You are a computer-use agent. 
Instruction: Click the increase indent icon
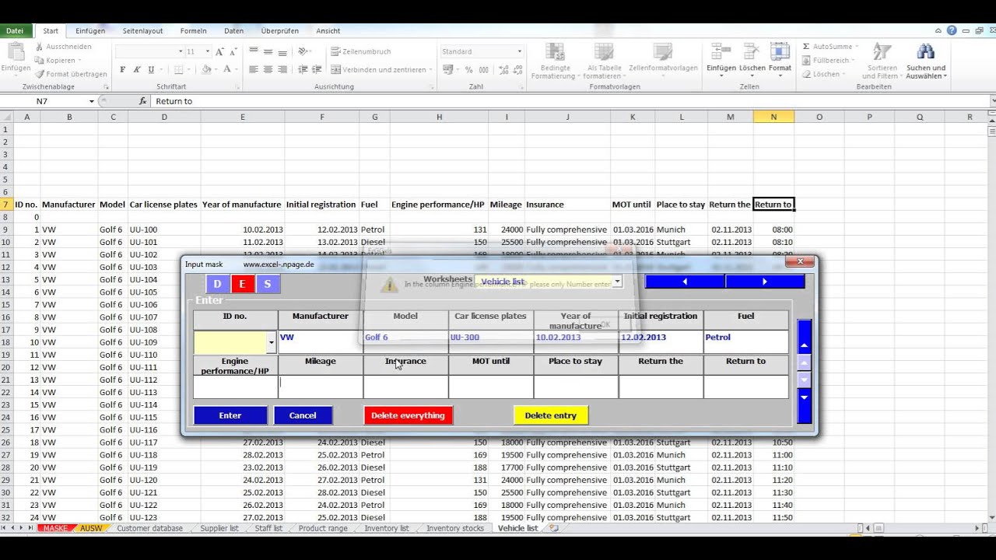[317, 69]
